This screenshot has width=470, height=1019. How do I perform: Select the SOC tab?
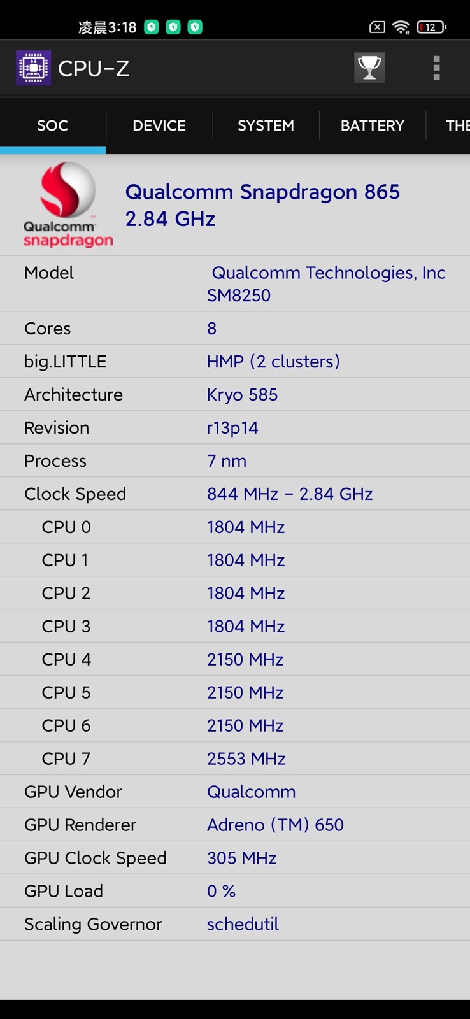tap(52, 125)
